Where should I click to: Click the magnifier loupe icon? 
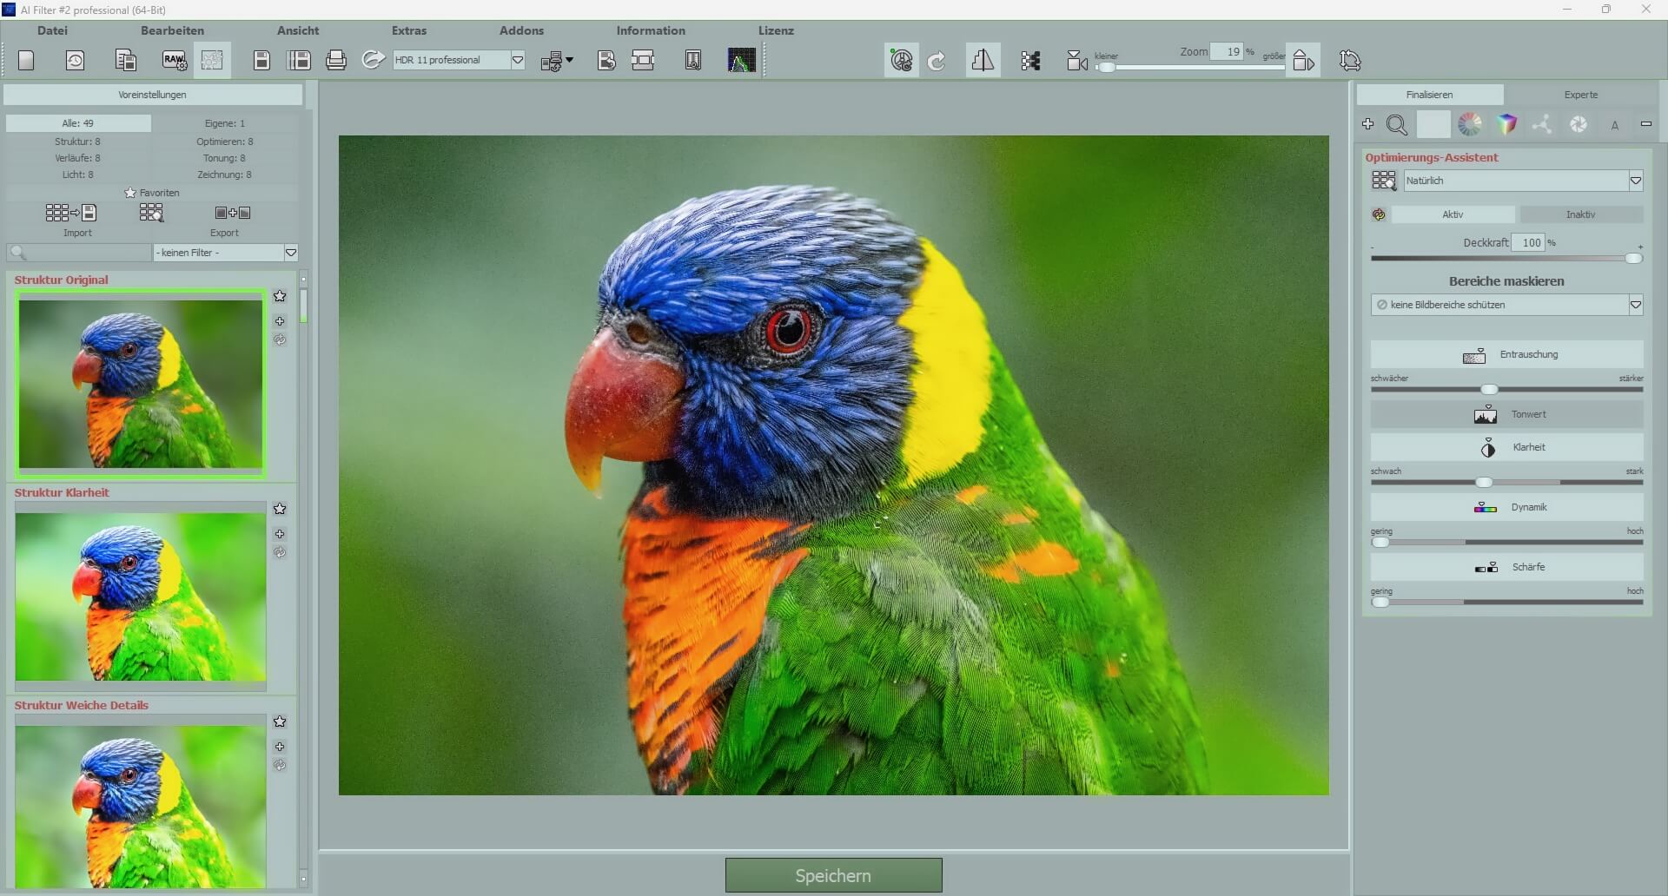pyautogui.click(x=1396, y=124)
